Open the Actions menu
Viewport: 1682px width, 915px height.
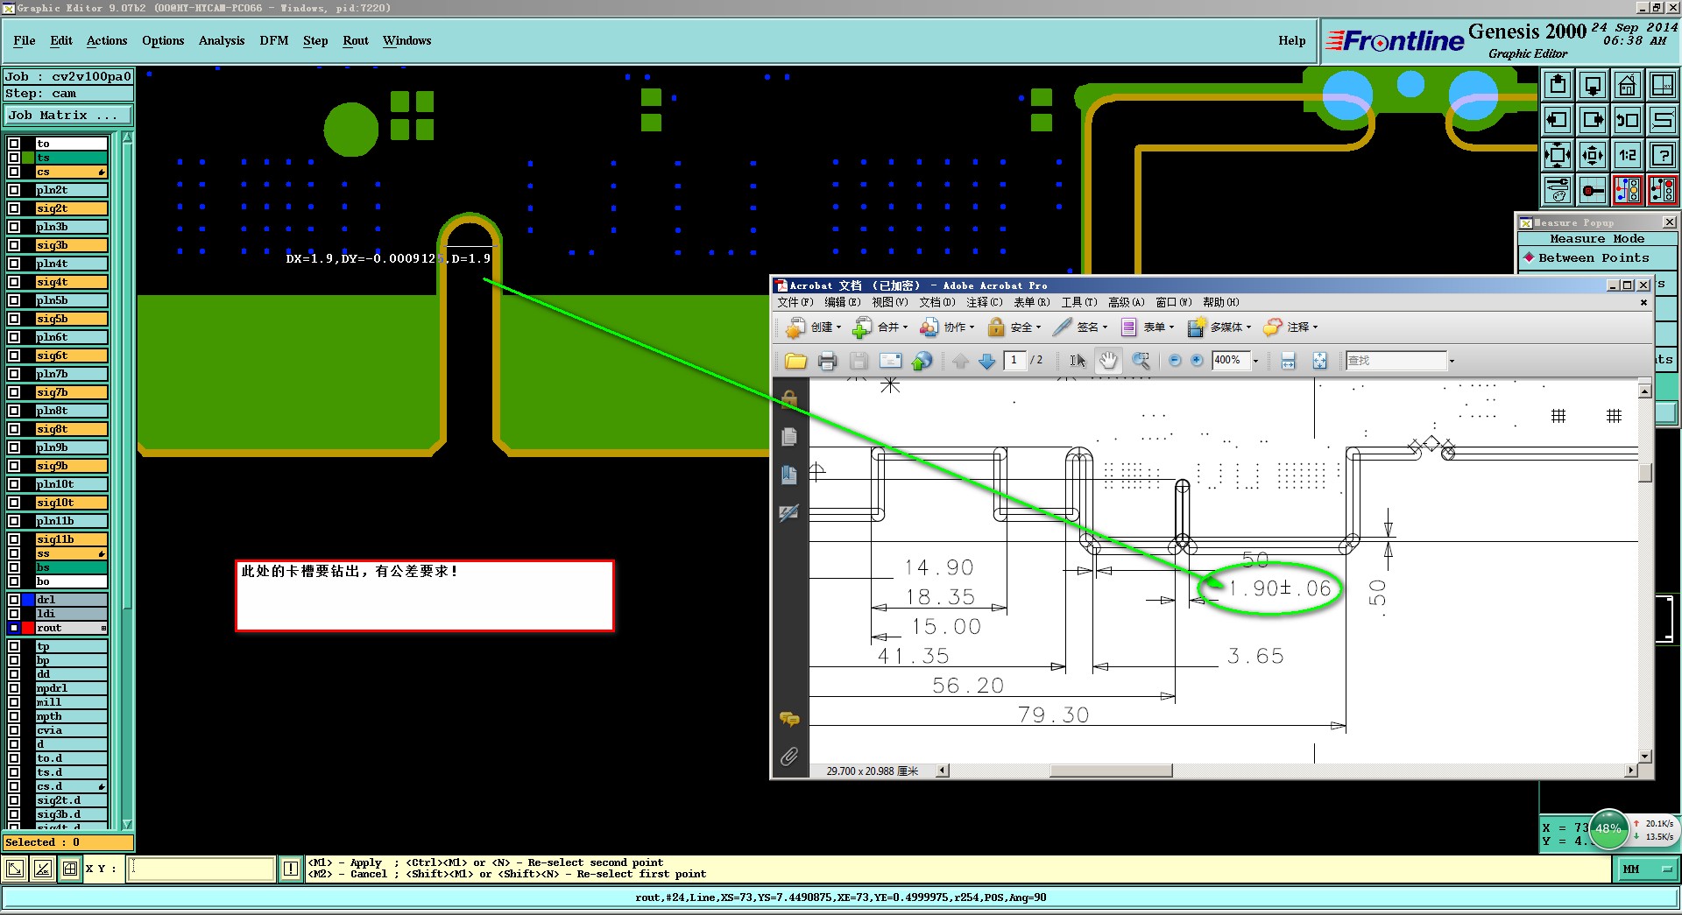click(107, 40)
